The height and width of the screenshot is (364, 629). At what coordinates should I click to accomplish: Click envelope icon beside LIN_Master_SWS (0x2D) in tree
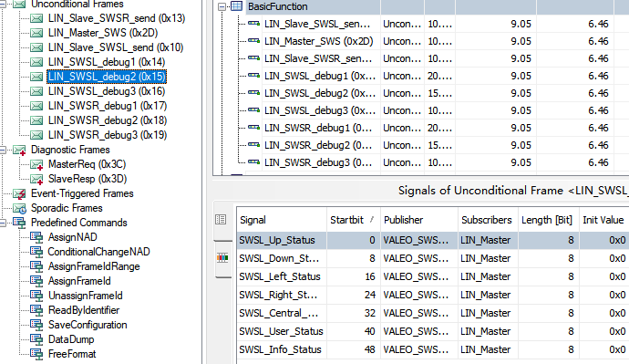[x=36, y=33]
